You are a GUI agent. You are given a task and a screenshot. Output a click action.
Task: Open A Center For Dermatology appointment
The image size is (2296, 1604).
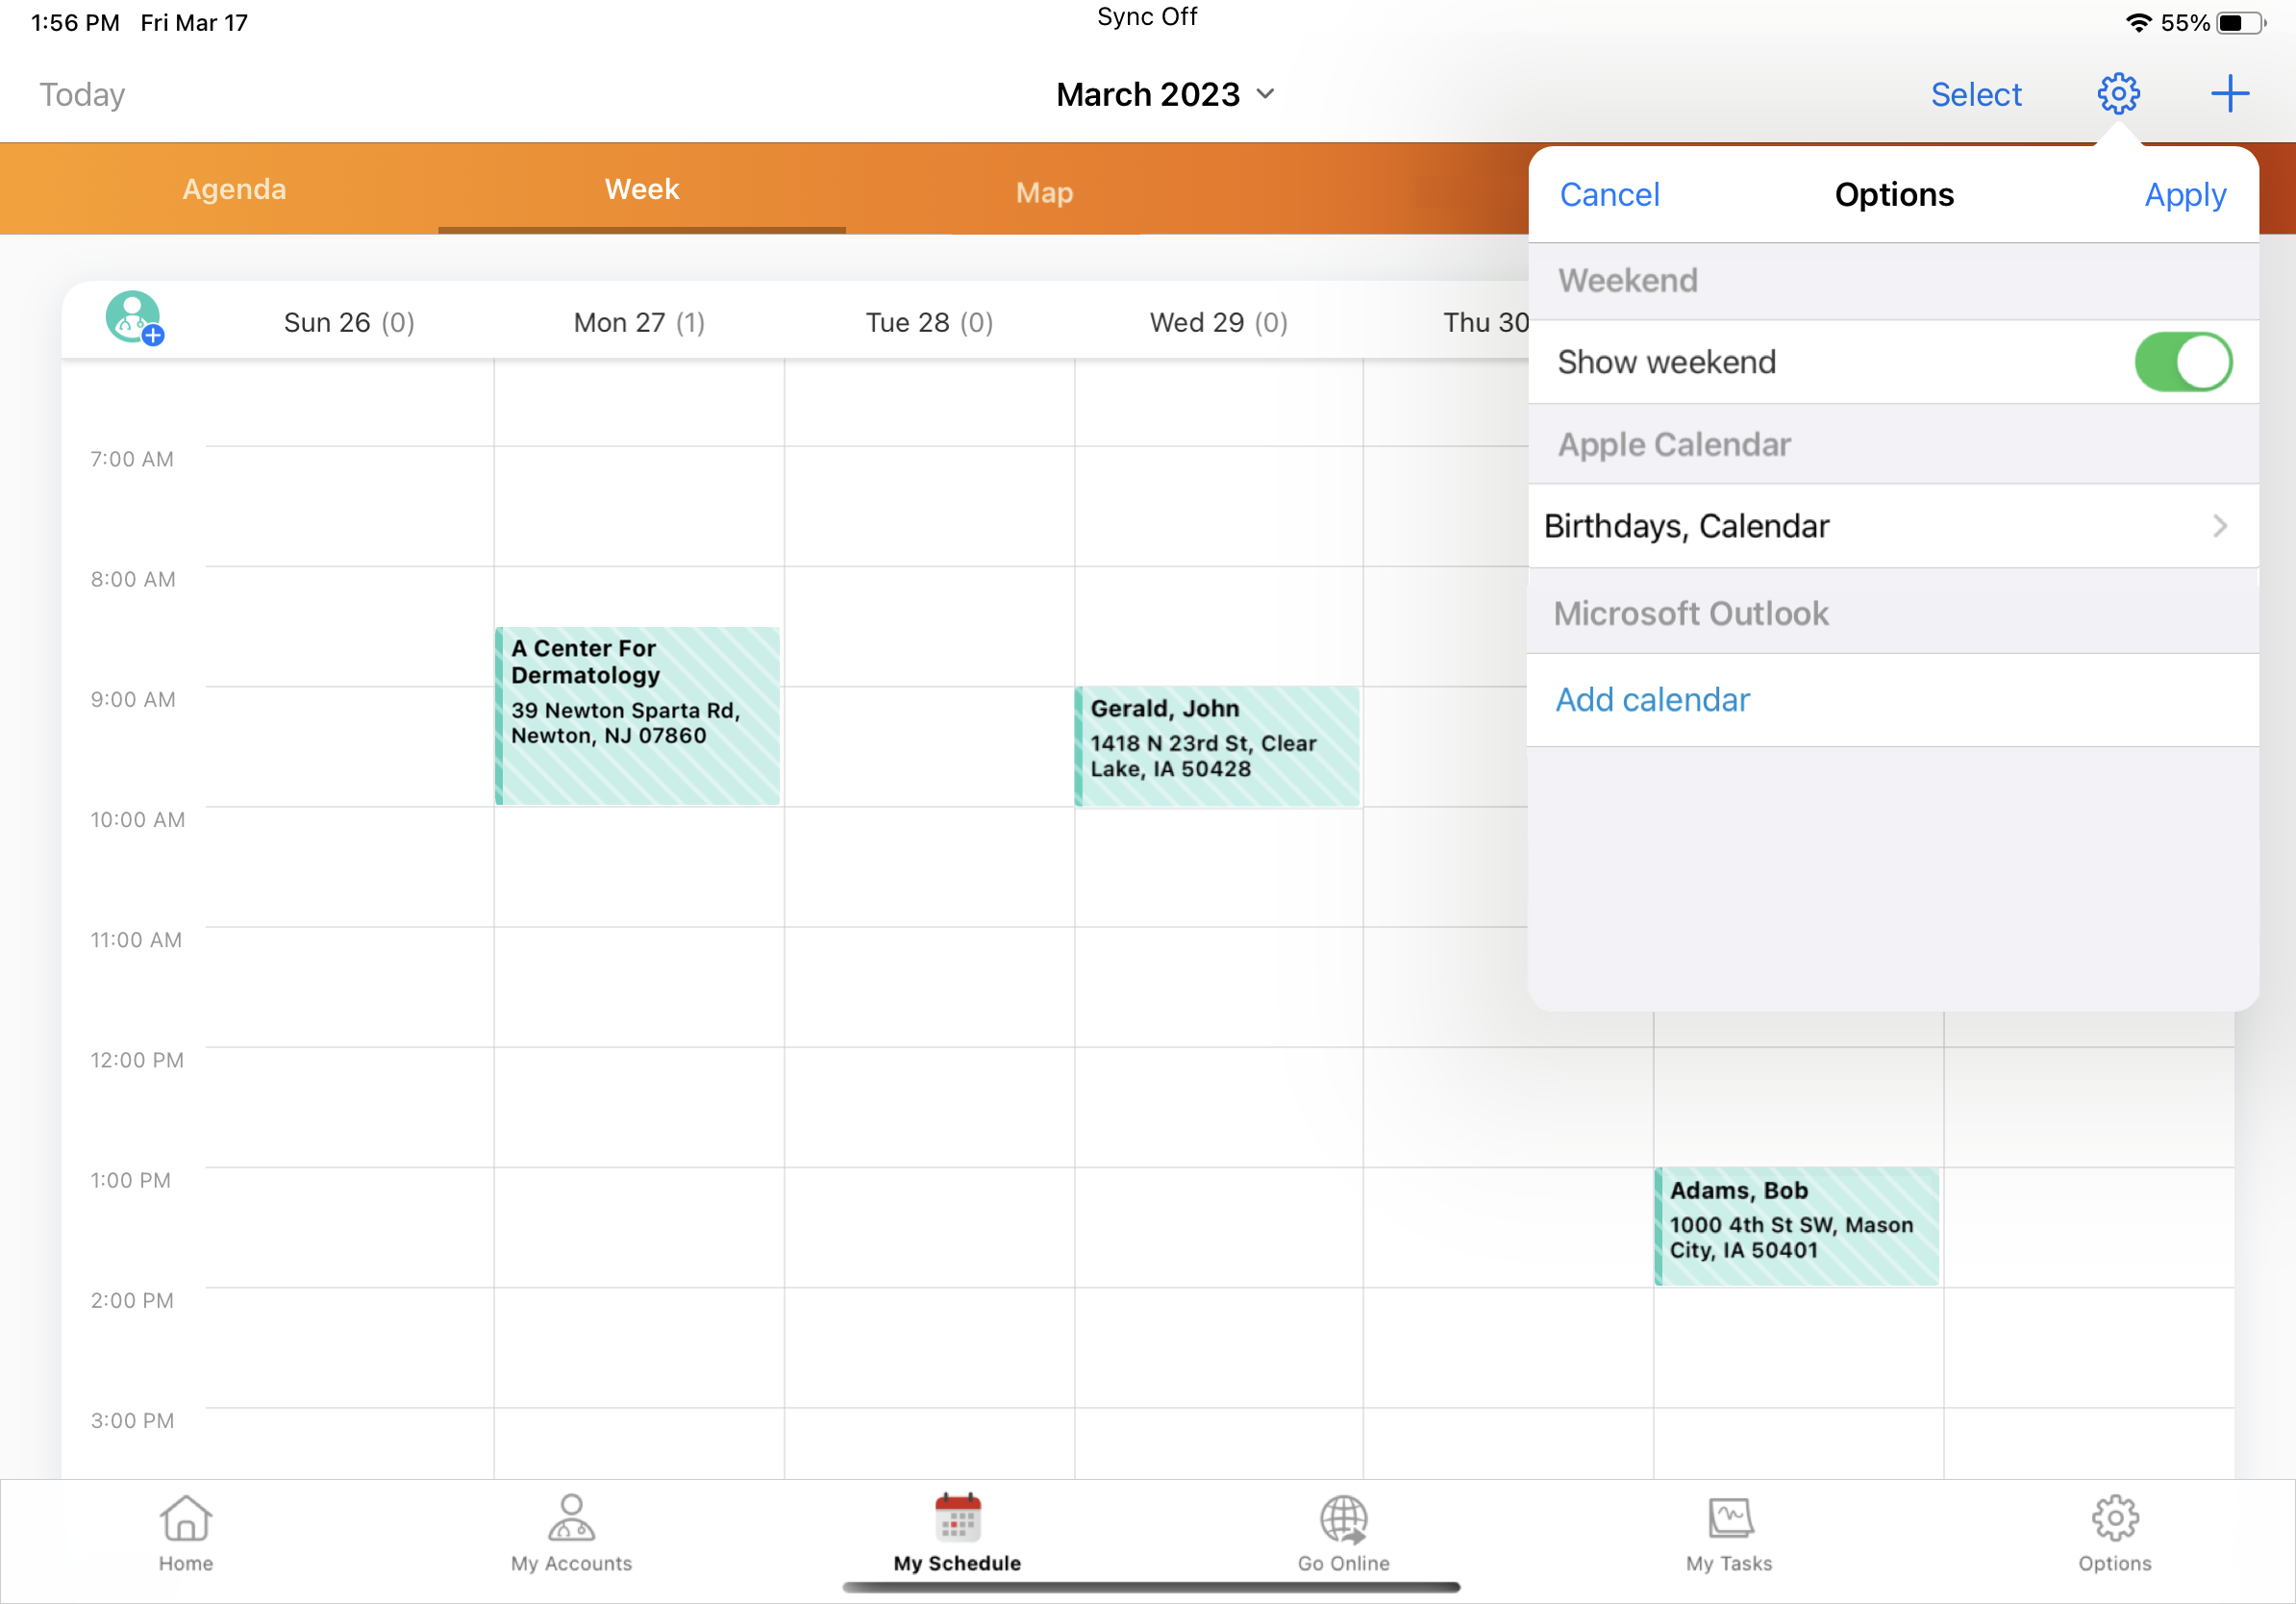tap(638, 715)
